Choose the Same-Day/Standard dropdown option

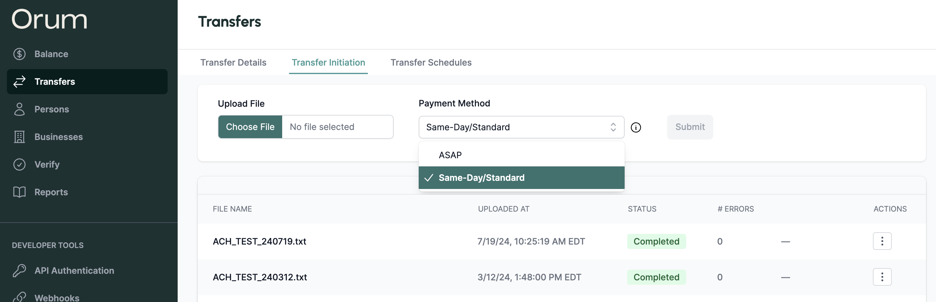coord(481,178)
